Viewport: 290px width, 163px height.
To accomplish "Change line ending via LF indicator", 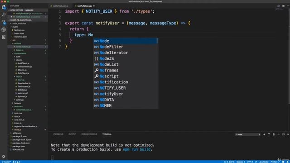I will pyautogui.click(x=256, y=162).
